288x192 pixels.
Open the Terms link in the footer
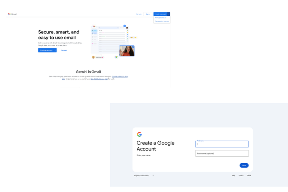coord(249,175)
